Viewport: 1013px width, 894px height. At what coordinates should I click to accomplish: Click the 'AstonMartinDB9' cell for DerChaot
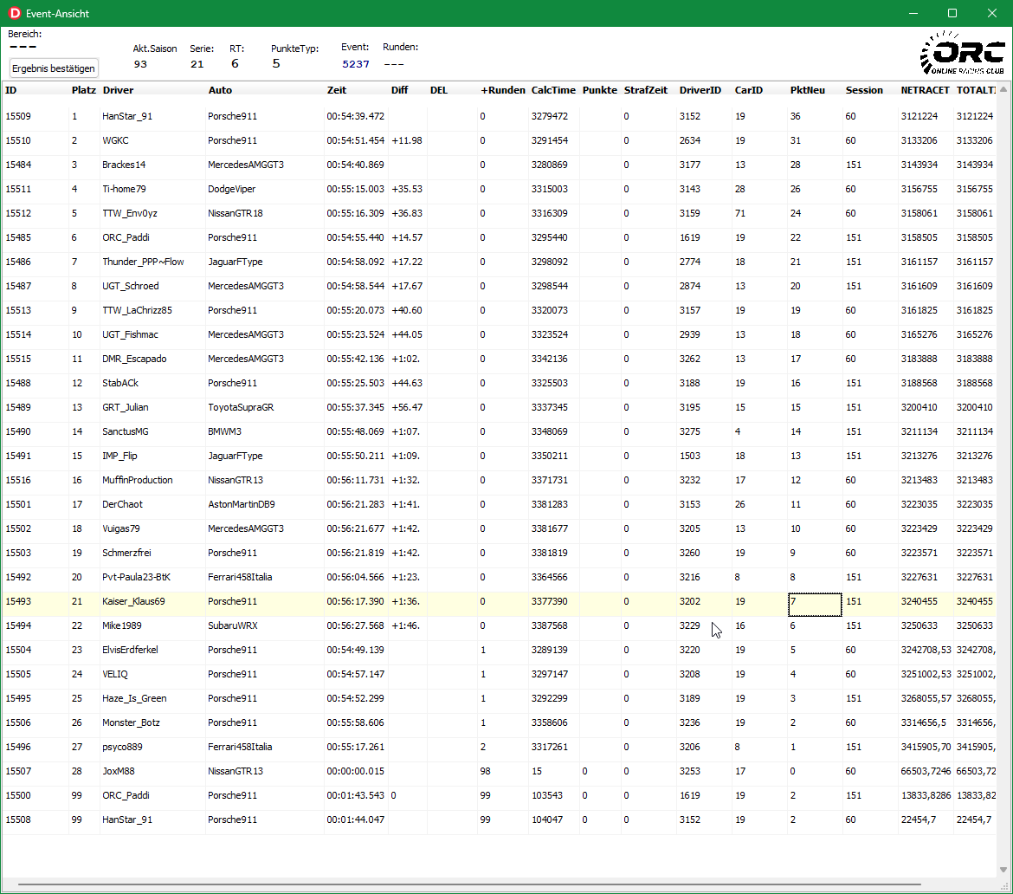[x=241, y=504]
